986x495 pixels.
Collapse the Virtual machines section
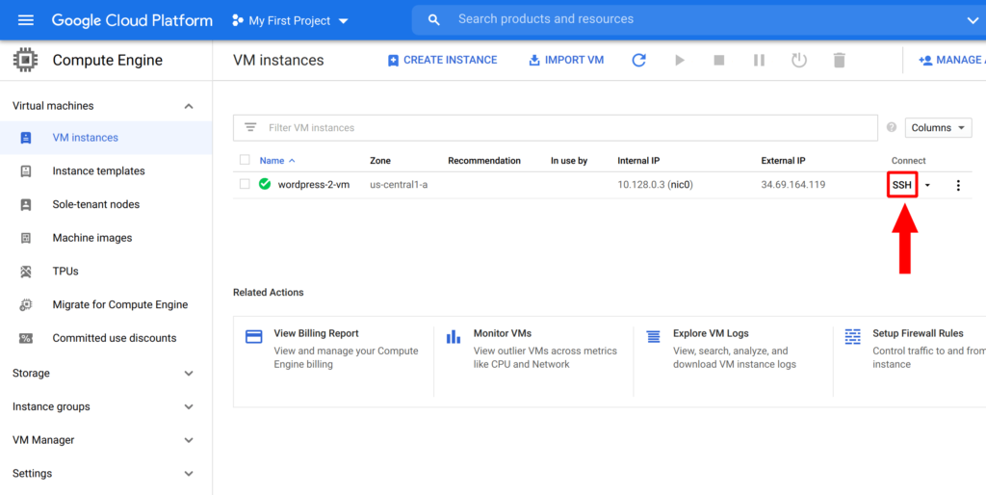point(189,106)
